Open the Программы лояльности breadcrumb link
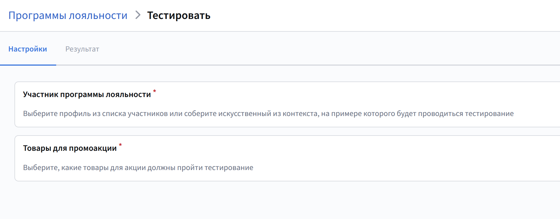Screen dimensions: 560x219 68,15
